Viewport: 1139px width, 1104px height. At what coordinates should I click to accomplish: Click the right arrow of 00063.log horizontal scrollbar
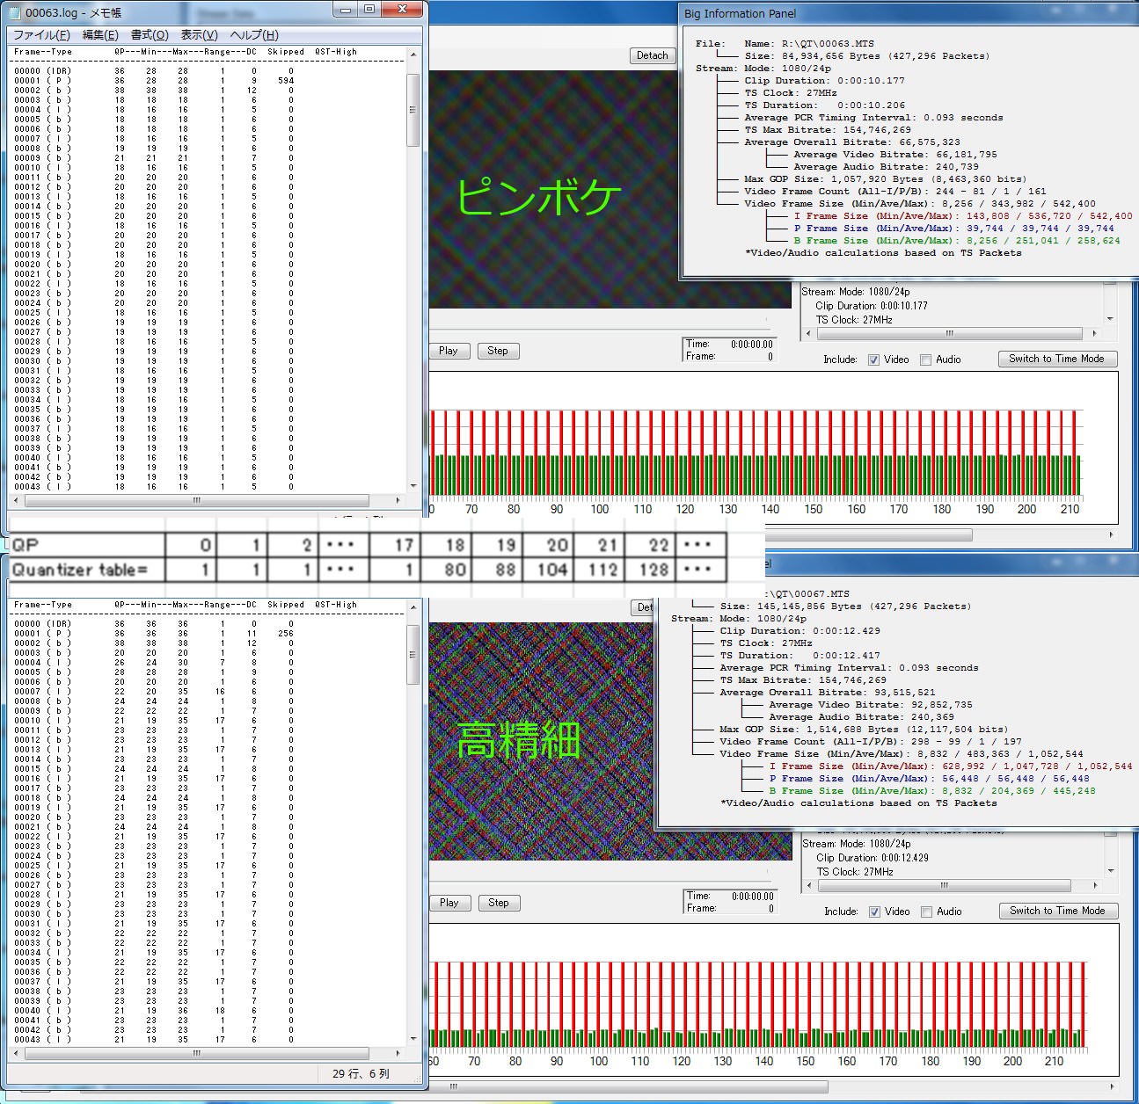pos(398,500)
